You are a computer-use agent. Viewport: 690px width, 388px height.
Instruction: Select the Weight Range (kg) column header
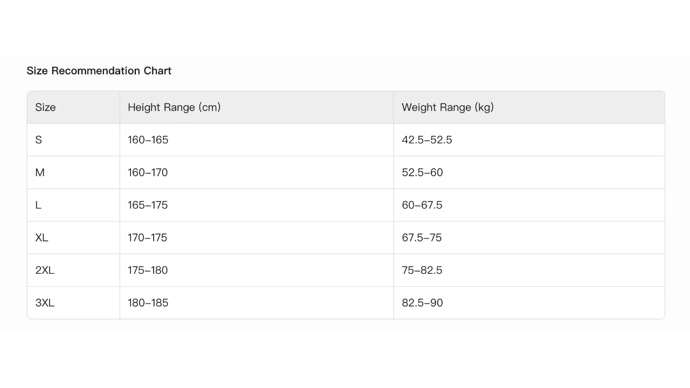coord(447,107)
